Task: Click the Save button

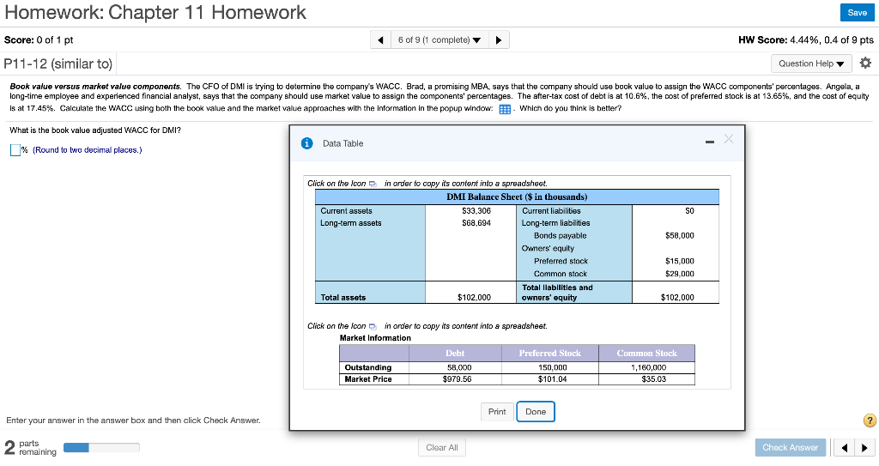Action: click(858, 12)
